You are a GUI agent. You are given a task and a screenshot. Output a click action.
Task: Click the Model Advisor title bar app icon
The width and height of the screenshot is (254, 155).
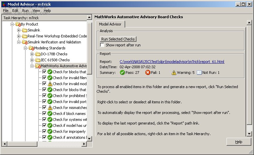tap(5, 4)
